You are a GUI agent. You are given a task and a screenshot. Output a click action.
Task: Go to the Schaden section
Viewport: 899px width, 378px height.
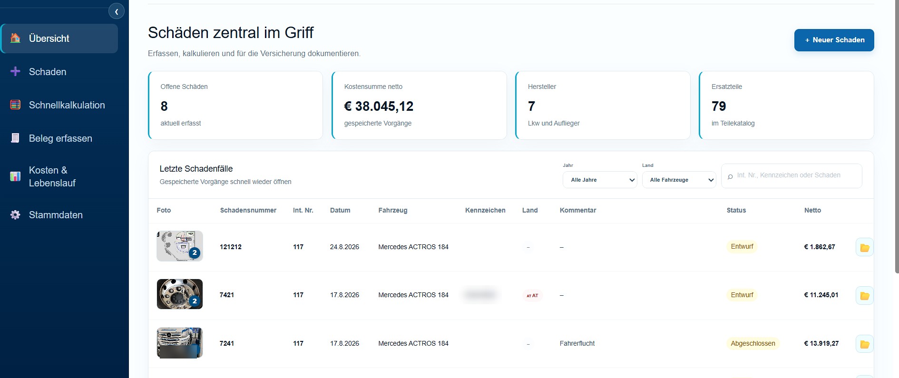tap(59, 72)
